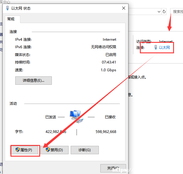Screen dimensions: 183x174
Task: Click the refresh icon in the address bar
Action: pos(164,12)
